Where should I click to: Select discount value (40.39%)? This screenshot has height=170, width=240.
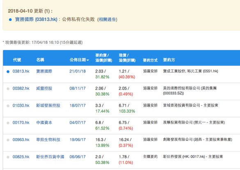pos(127,77)
